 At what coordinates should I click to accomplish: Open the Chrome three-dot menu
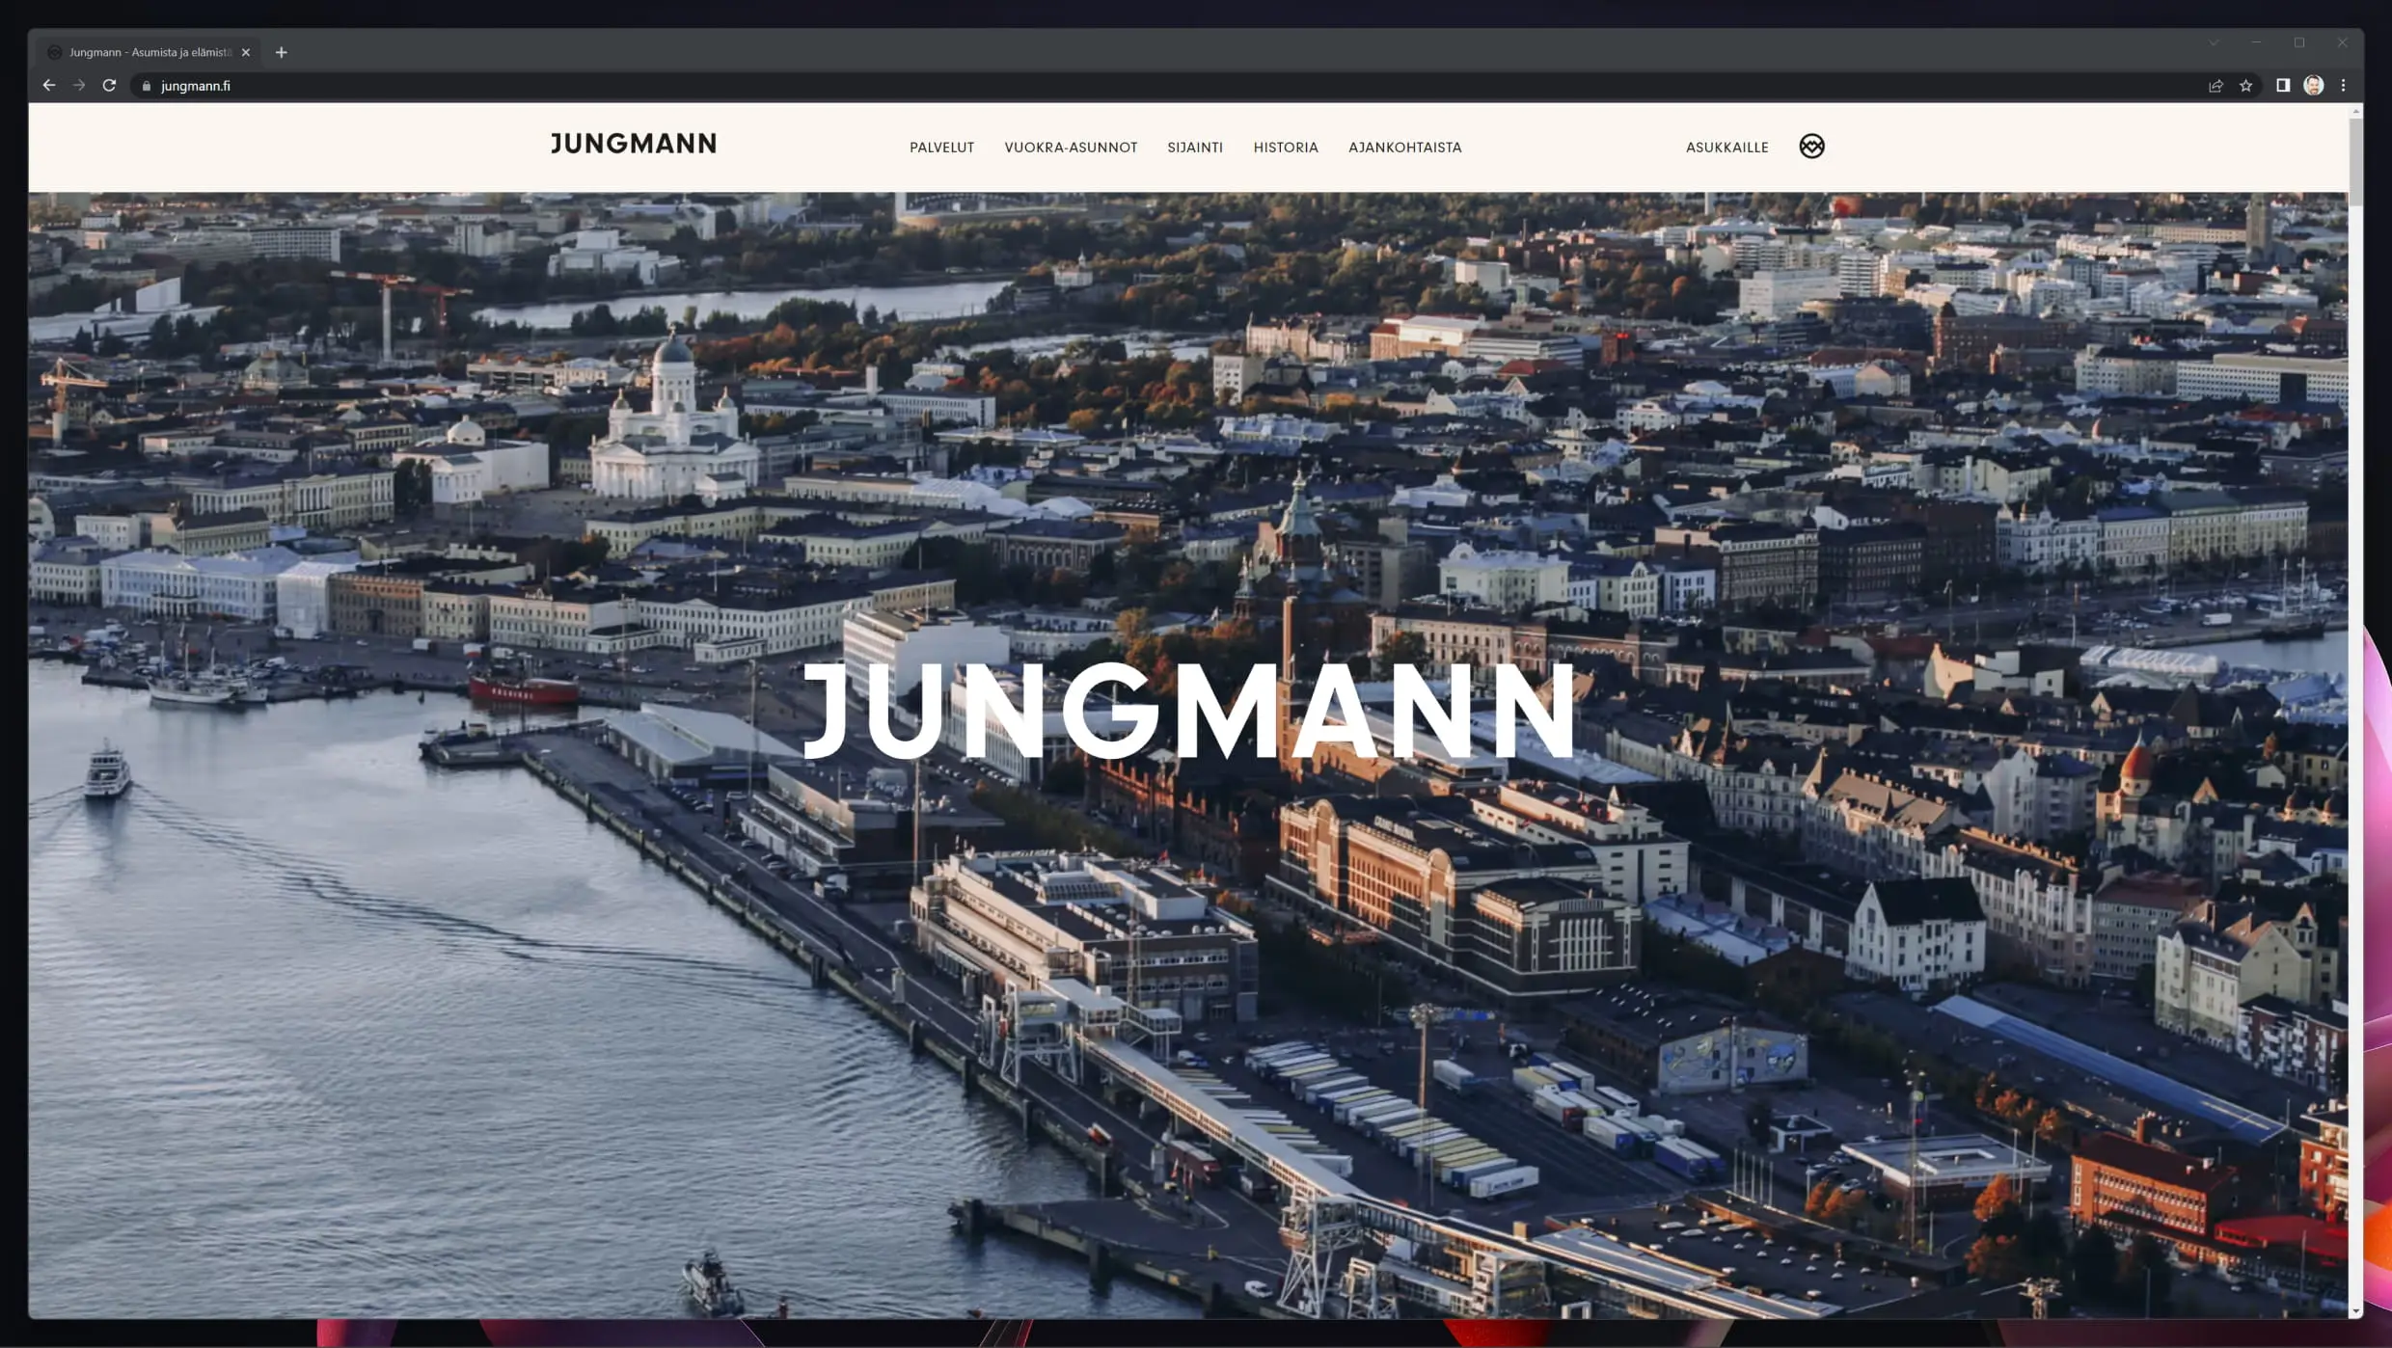click(x=2344, y=85)
